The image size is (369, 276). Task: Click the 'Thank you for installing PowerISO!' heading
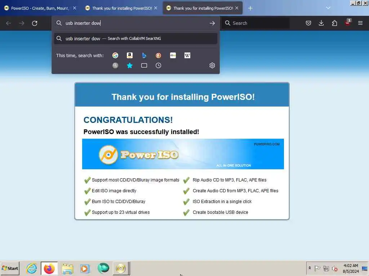[x=183, y=97]
